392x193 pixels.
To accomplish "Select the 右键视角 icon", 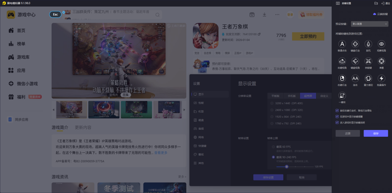I will click(342, 61).
